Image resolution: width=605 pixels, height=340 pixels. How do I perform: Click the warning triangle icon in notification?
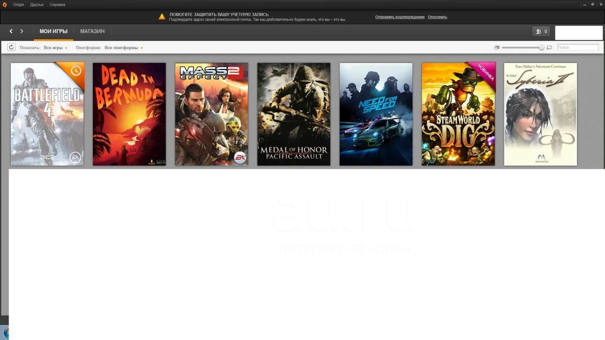tap(162, 17)
